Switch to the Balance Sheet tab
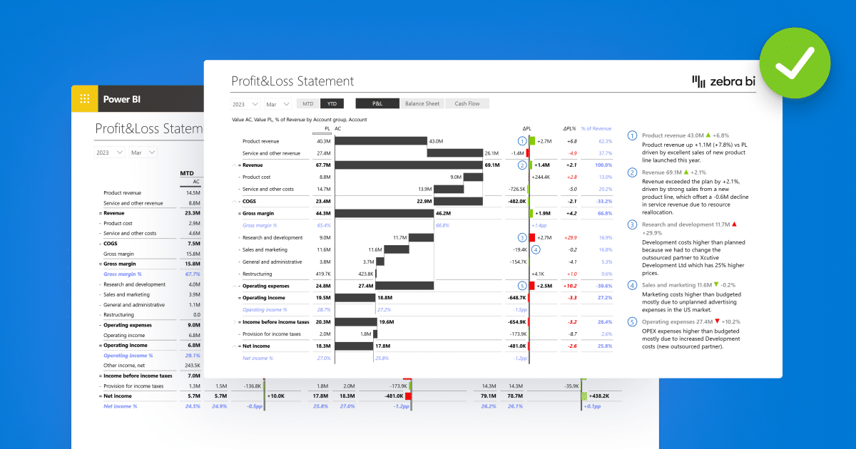The width and height of the screenshot is (856, 449). coord(422,103)
